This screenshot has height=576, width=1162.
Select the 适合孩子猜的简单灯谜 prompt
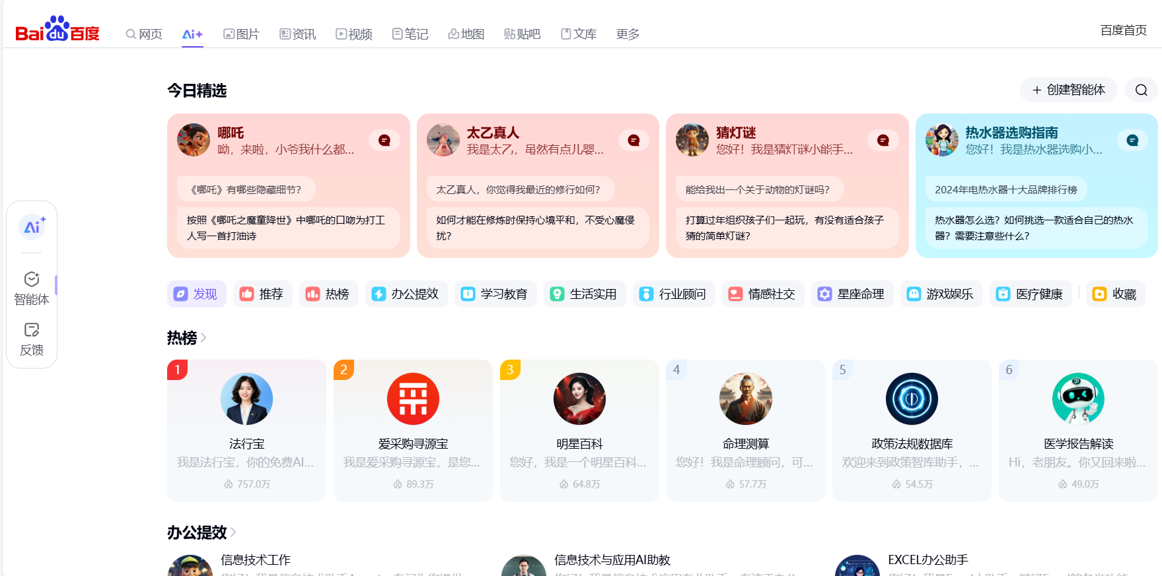tap(787, 228)
